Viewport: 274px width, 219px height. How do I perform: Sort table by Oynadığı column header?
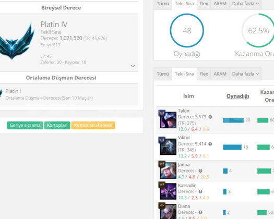pos(237,96)
